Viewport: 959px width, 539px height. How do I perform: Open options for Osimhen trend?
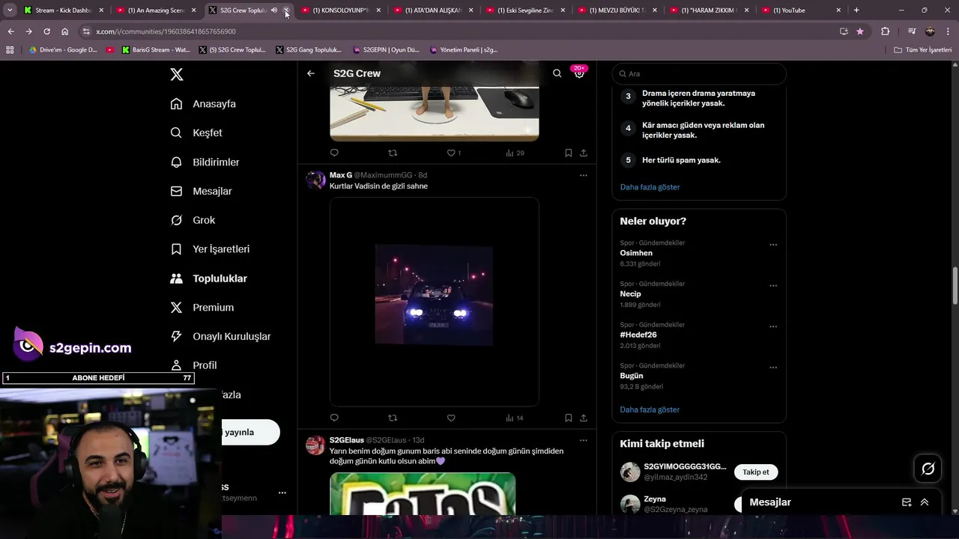pos(773,245)
